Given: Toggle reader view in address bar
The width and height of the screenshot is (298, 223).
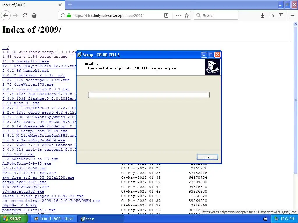Looking at the screenshot, I should click(166, 15).
